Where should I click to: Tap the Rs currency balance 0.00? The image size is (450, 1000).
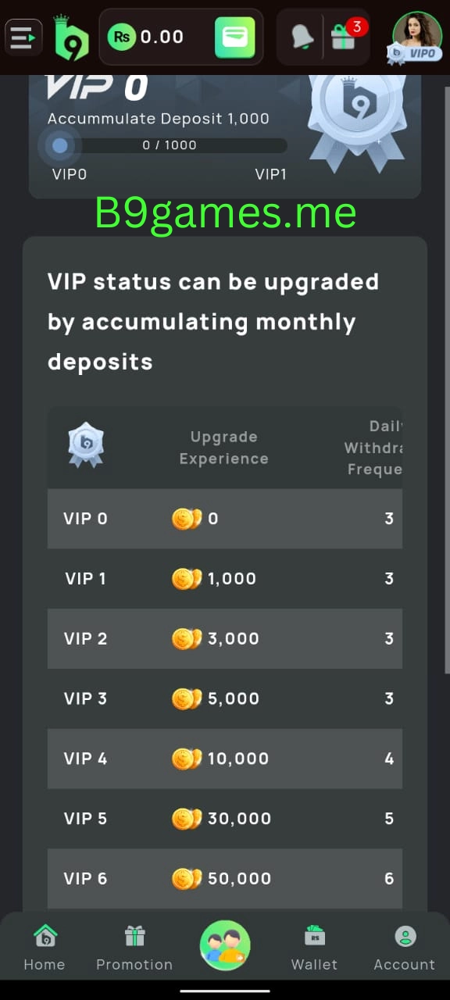[146, 37]
